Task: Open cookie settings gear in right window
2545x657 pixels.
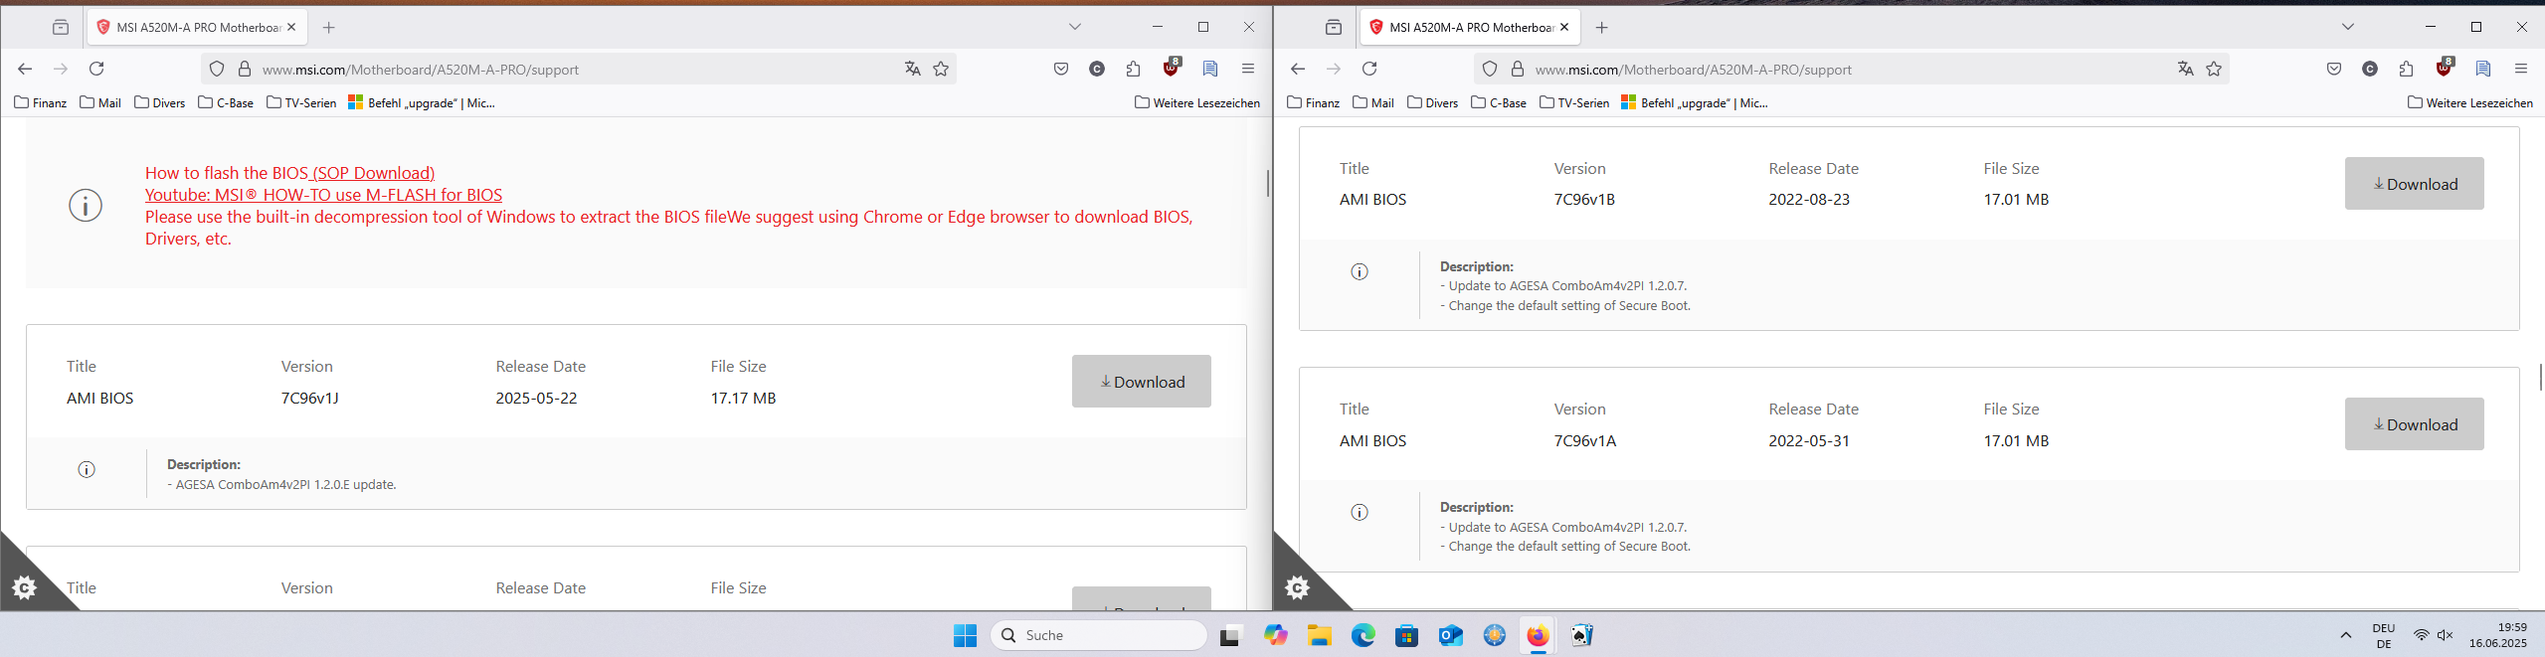Action: click(x=1298, y=587)
